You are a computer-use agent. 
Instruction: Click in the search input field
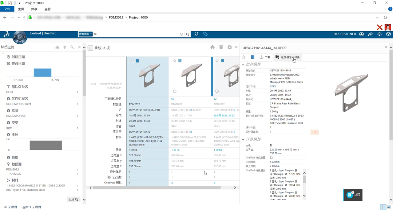pyautogui.click(x=136, y=34)
